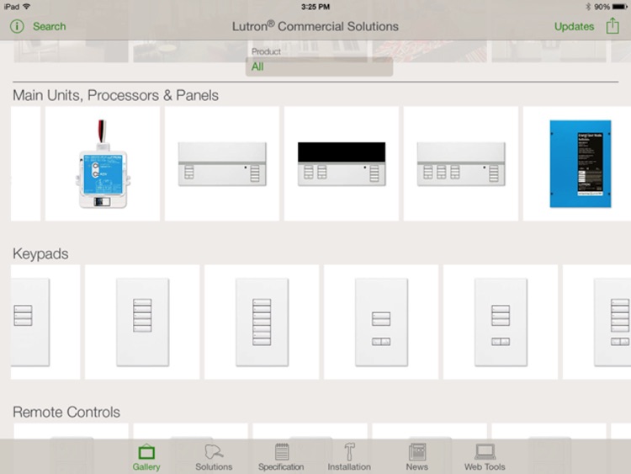Click the Main Units, Processors & Panels heading
631x474 pixels.
(x=115, y=95)
